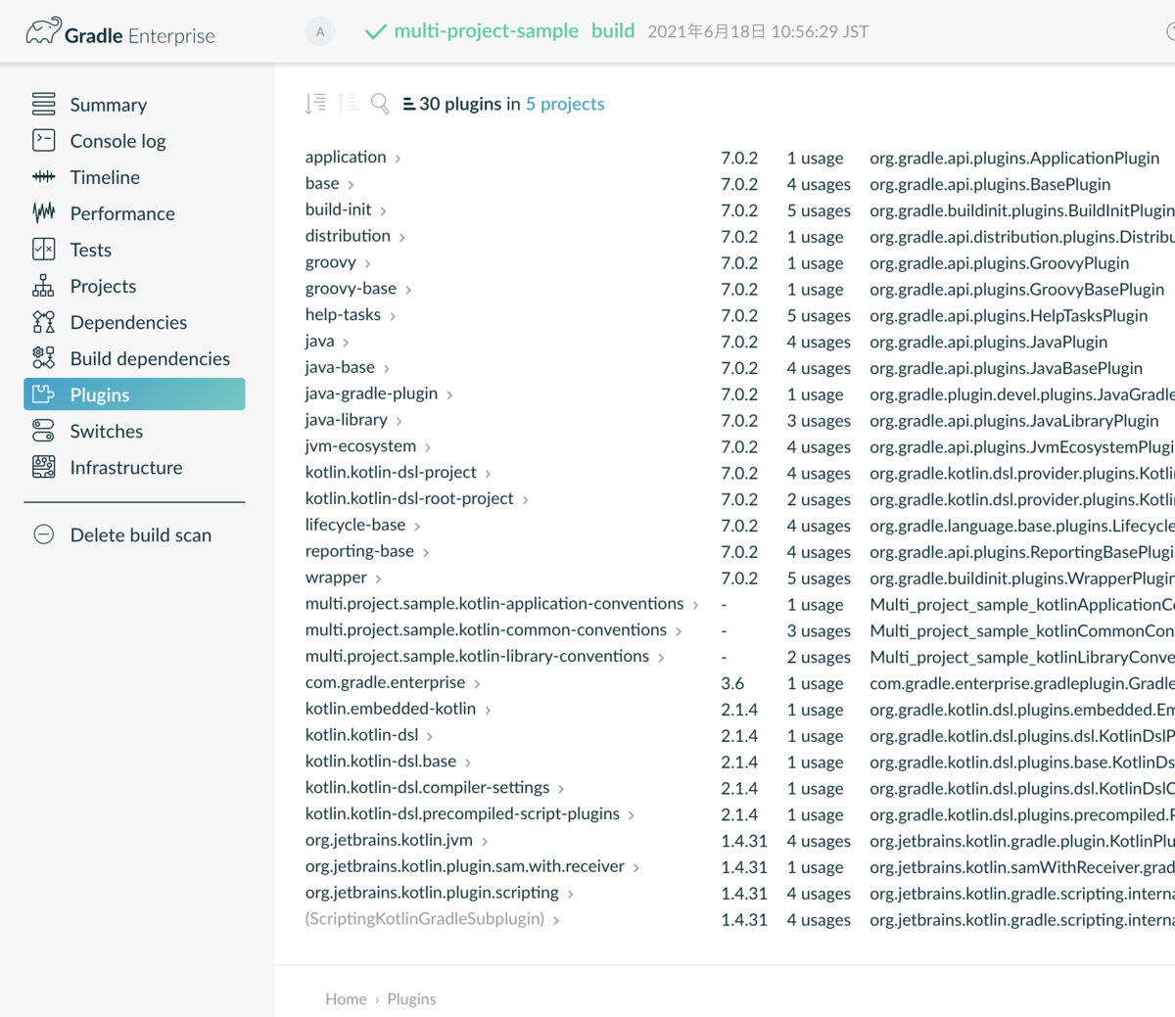Screen dimensions: 1175x1017
Task: Click the '5 projects' link
Action: [565, 104]
